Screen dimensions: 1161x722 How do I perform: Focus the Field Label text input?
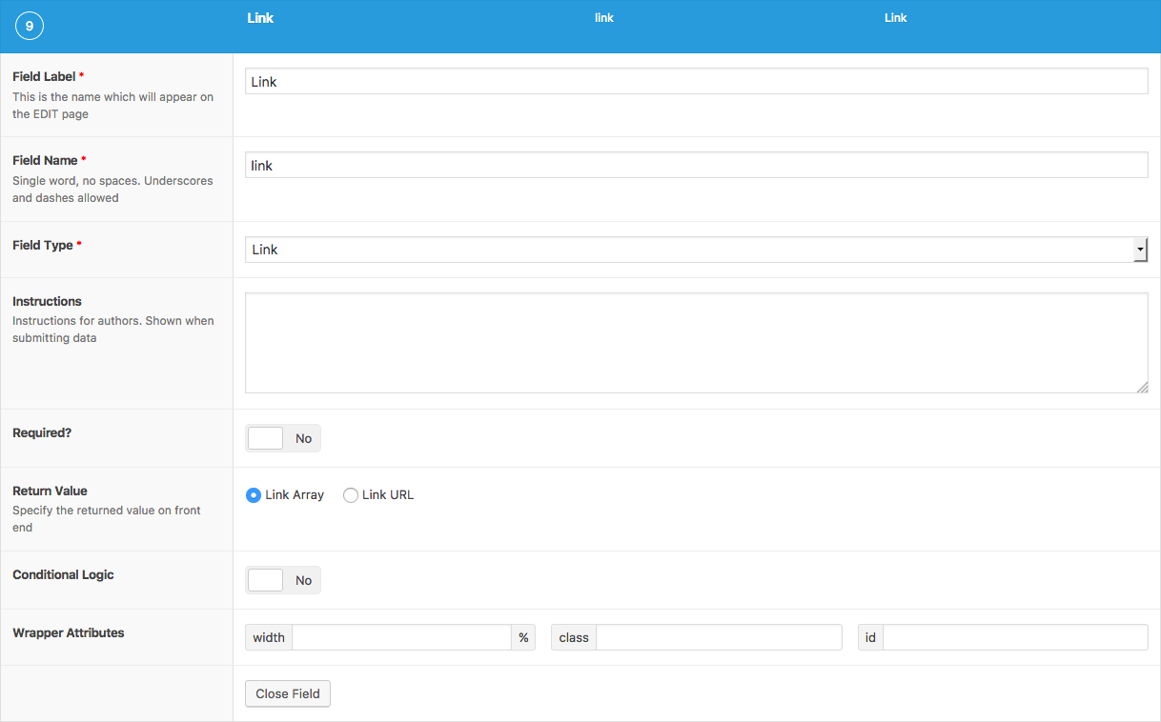click(696, 82)
